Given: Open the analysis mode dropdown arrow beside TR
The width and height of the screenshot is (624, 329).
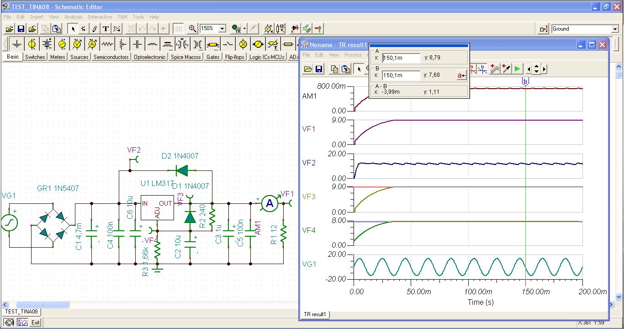Looking at the screenshot, I should (244, 29).
